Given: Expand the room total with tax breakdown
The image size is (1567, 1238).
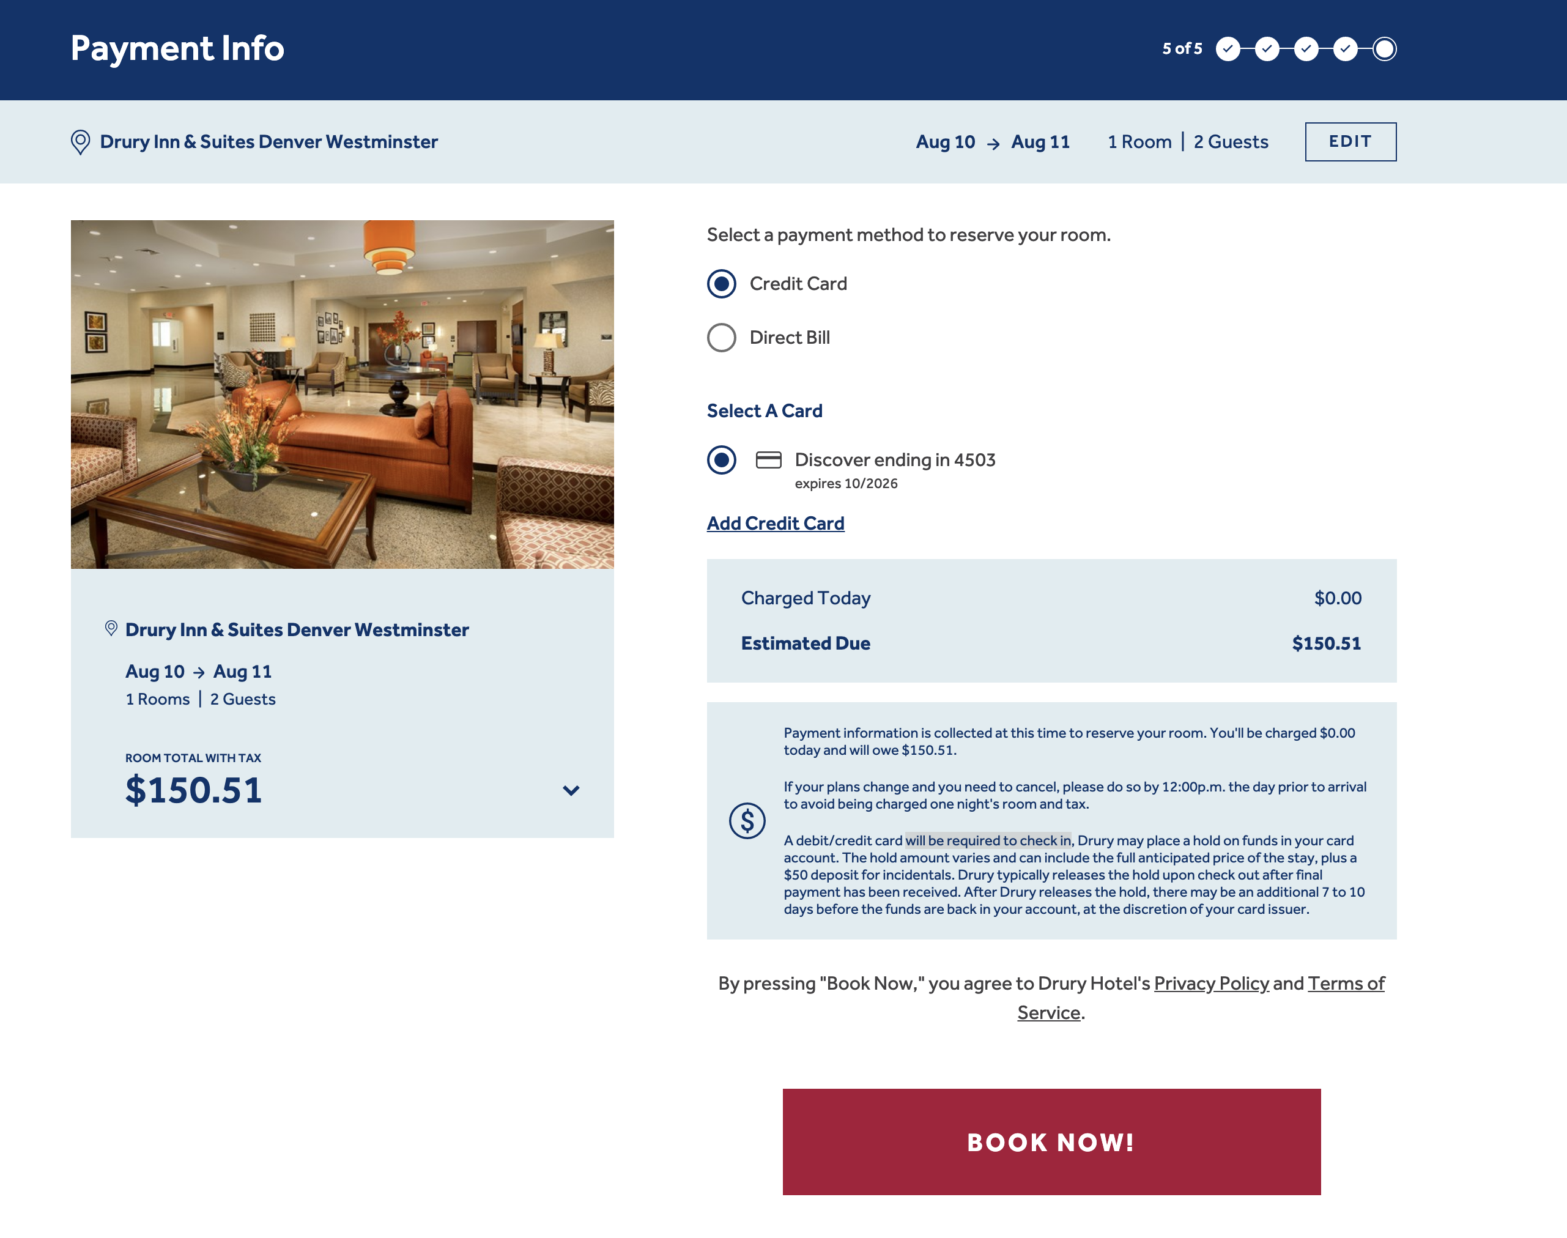Looking at the screenshot, I should [571, 791].
